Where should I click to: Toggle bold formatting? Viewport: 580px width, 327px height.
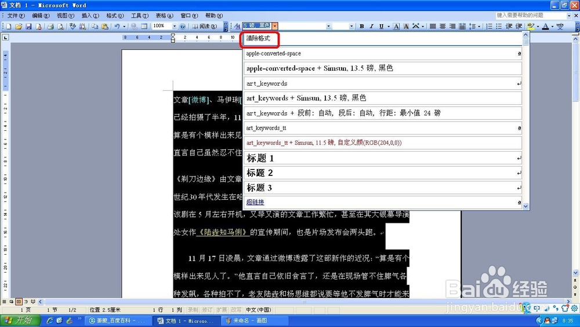click(x=362, y=26)
